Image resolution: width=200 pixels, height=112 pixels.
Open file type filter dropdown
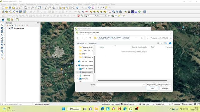pyautogui.click(x=159, y=85)
